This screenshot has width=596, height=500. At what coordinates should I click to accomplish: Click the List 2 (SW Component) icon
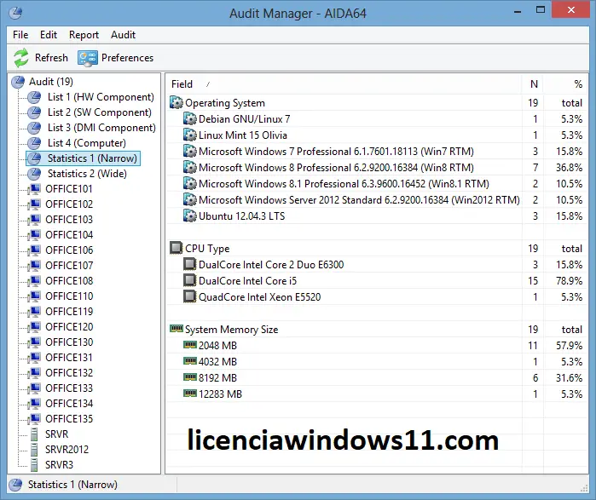pos(34,112)
